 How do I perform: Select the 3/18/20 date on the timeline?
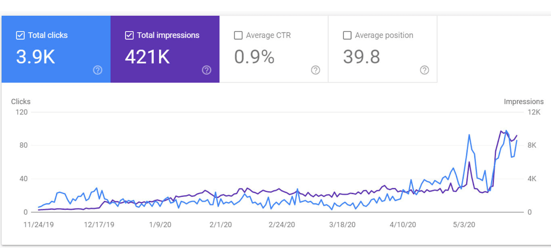pos(342,224)
